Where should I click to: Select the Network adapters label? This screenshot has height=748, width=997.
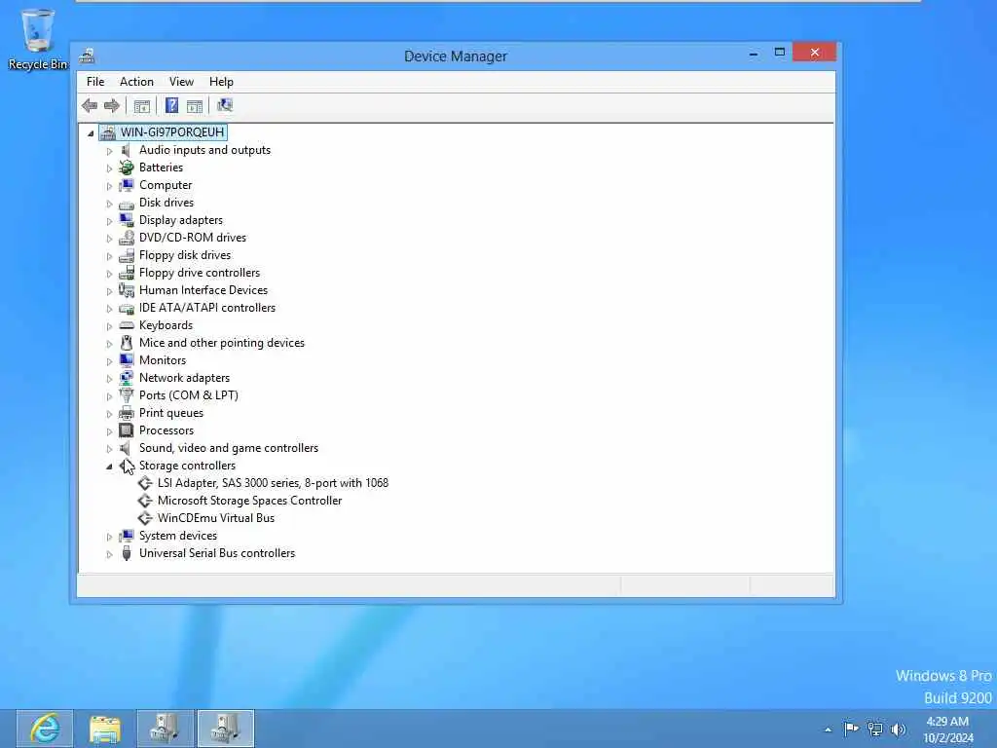(184, 378)
